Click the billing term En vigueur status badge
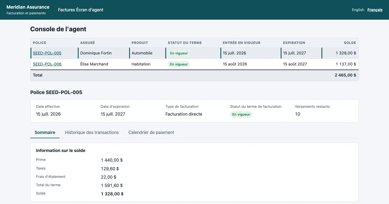The width and height of the screenshot is (389, 204). [x=241, y=114]
